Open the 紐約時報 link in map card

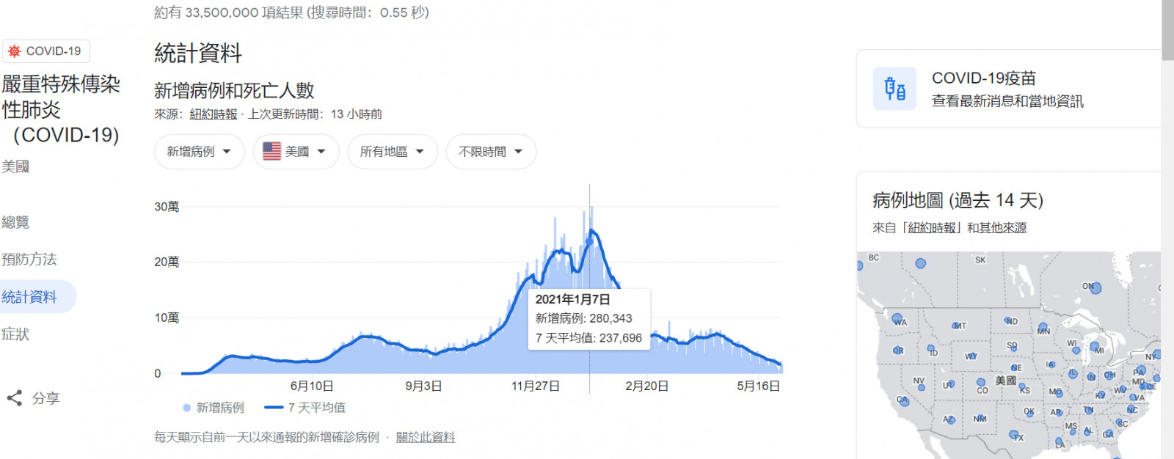(932, 228)
